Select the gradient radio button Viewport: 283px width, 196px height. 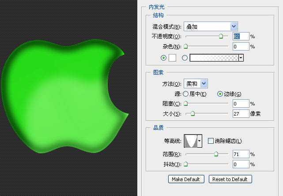click(x=185, y=58)
